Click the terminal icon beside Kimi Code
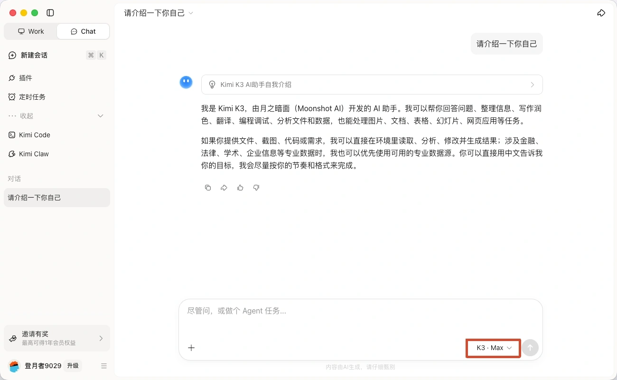 click(12, 135)
